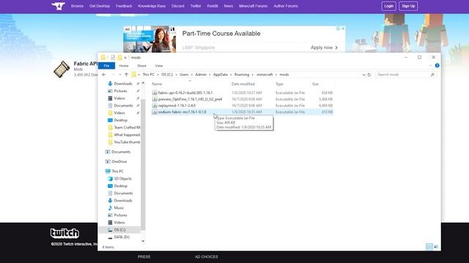
Task: Open the Get Desktop link
Action: coord(100,6)
